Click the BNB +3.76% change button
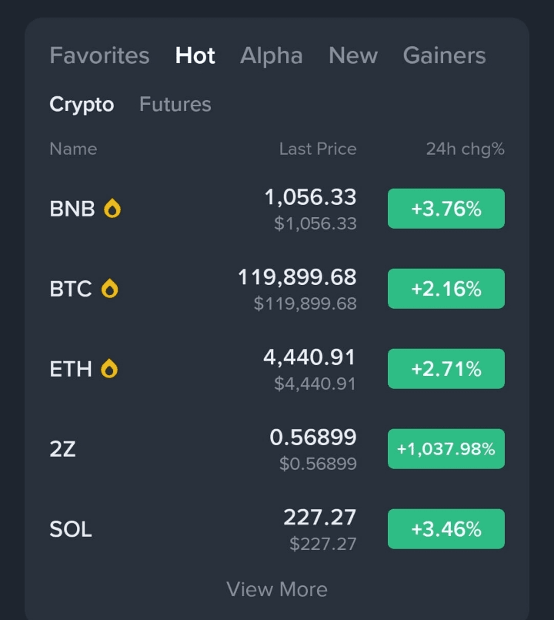The width and height of the screenshot is (554, 620). pos(446,209)
